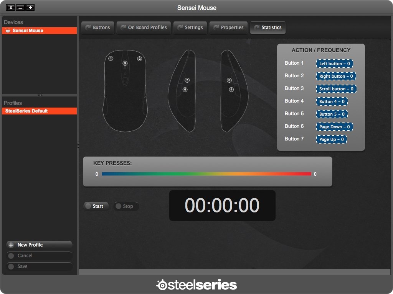The image size is (393, 294).
Task: Click side button marker 7 on mouse
Action: (187, 80)
